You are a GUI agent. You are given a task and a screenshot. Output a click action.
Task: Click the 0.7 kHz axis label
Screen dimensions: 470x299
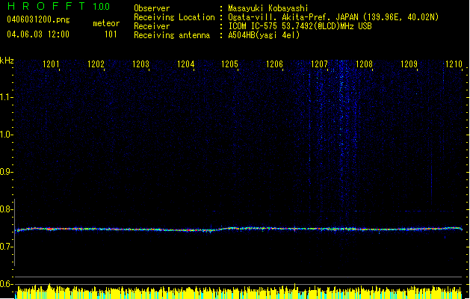(x=6, y=247)
